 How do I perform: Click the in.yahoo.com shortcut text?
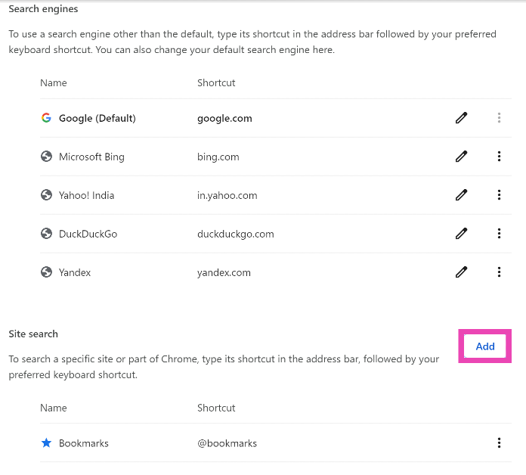pyautogui.click(x=227, y=195)
